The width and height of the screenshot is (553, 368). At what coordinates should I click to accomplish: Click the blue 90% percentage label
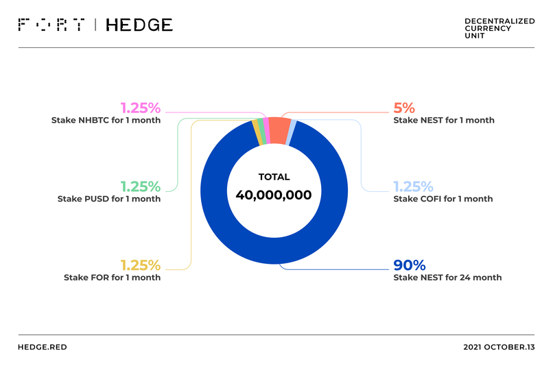(x=410, y=265)
